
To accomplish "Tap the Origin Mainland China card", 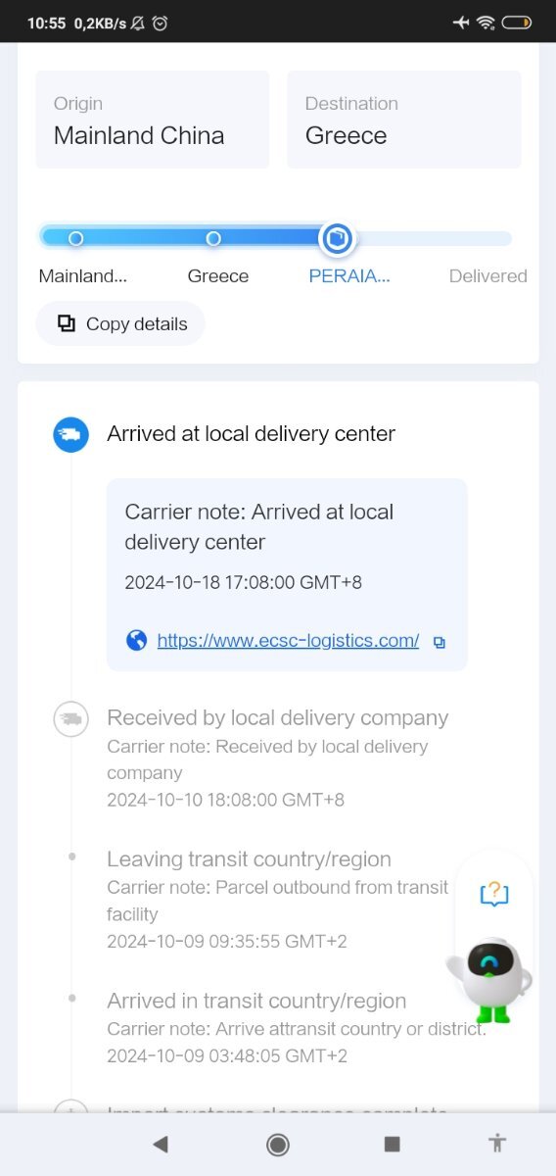I will 153,120.
